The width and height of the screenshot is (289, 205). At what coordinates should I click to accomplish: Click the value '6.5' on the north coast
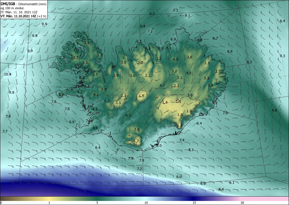tap(139, 41)
